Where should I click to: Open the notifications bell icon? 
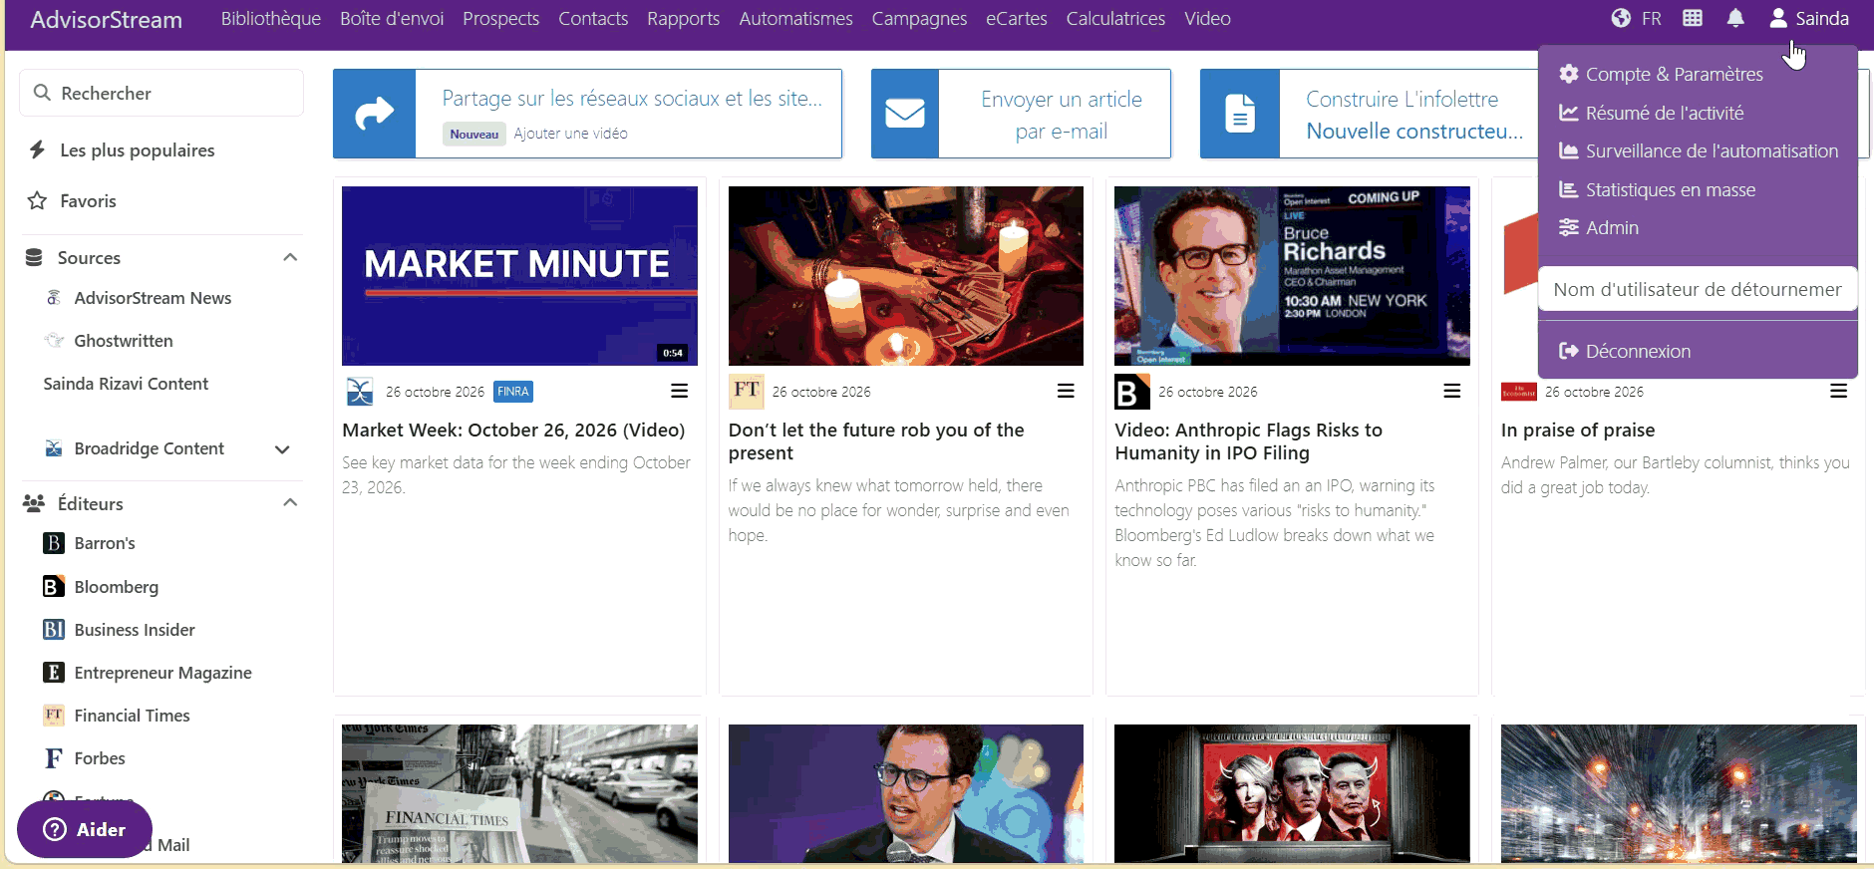point(1735,18)
